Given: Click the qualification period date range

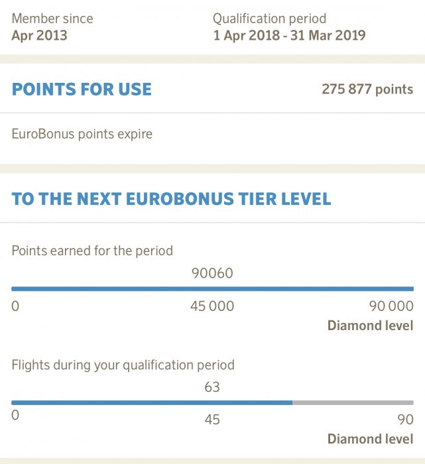Looking at the screenshot, I should click(x=289, y=36).
